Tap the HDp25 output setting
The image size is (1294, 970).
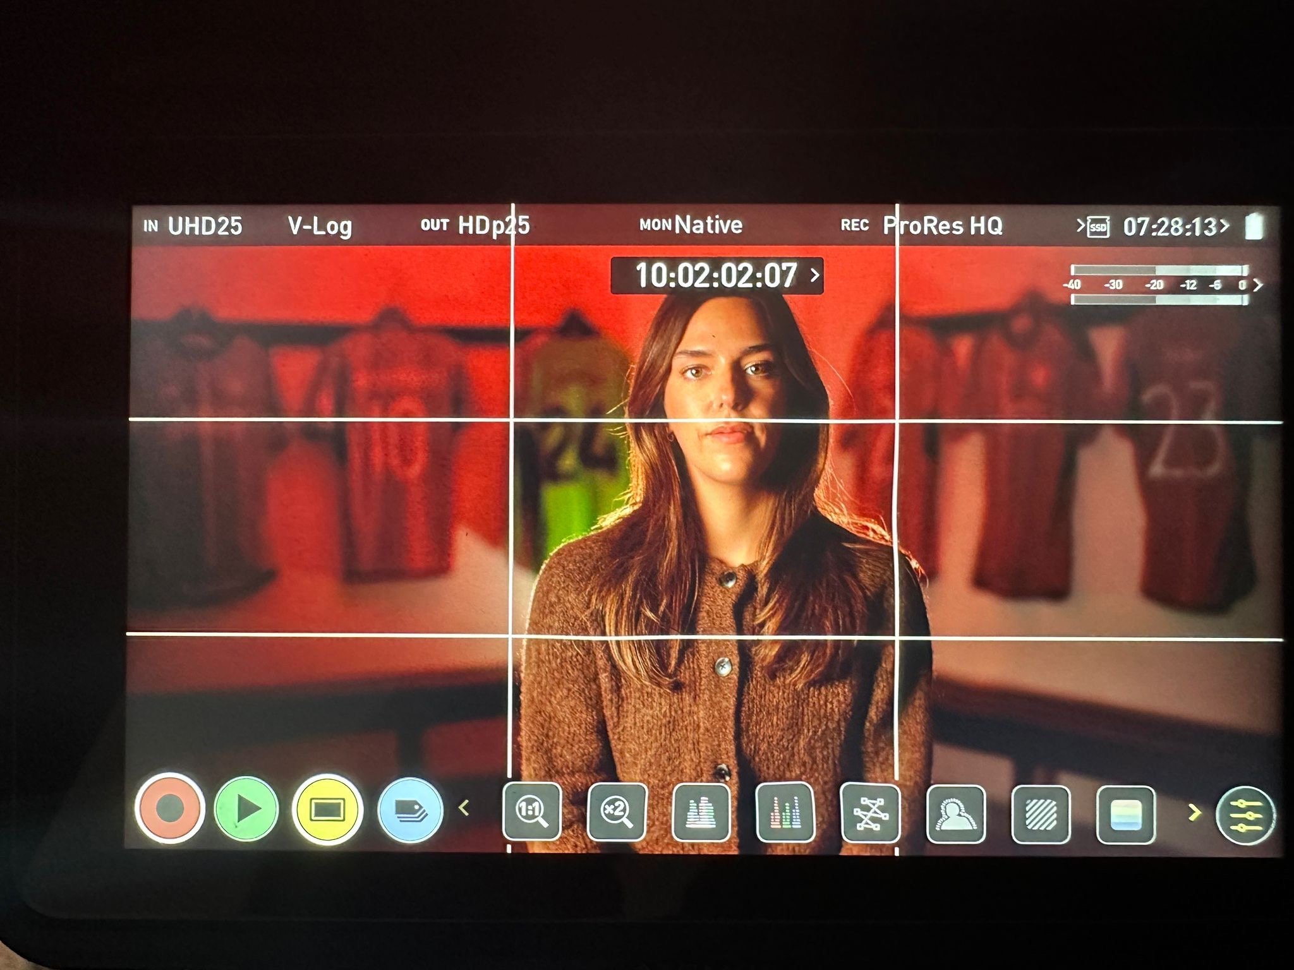click(493, 225)
